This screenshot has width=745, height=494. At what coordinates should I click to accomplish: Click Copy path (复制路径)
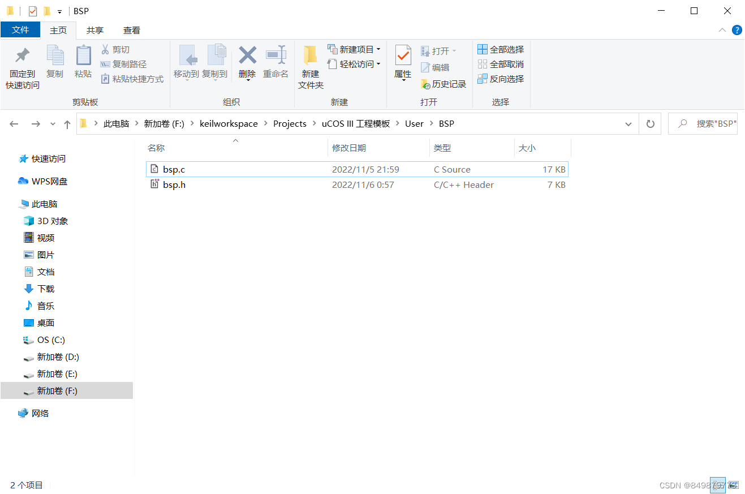(123, 65)
